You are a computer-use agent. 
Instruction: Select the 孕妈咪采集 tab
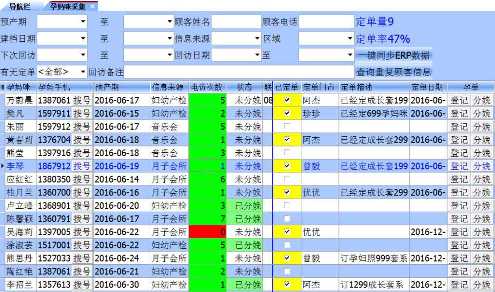[67, 6]
